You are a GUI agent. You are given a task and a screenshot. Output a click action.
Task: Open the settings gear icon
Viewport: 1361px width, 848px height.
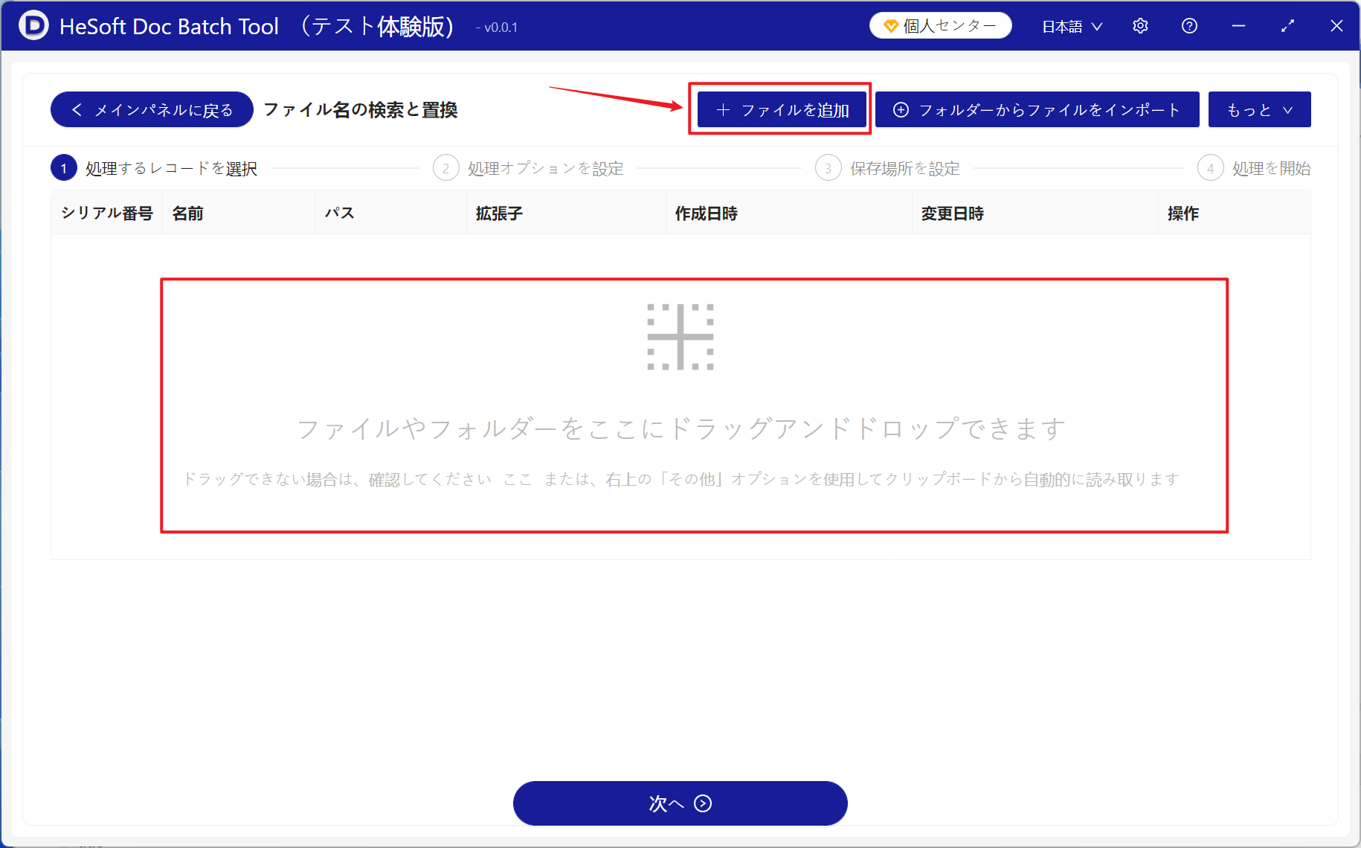click(1140, 26)
